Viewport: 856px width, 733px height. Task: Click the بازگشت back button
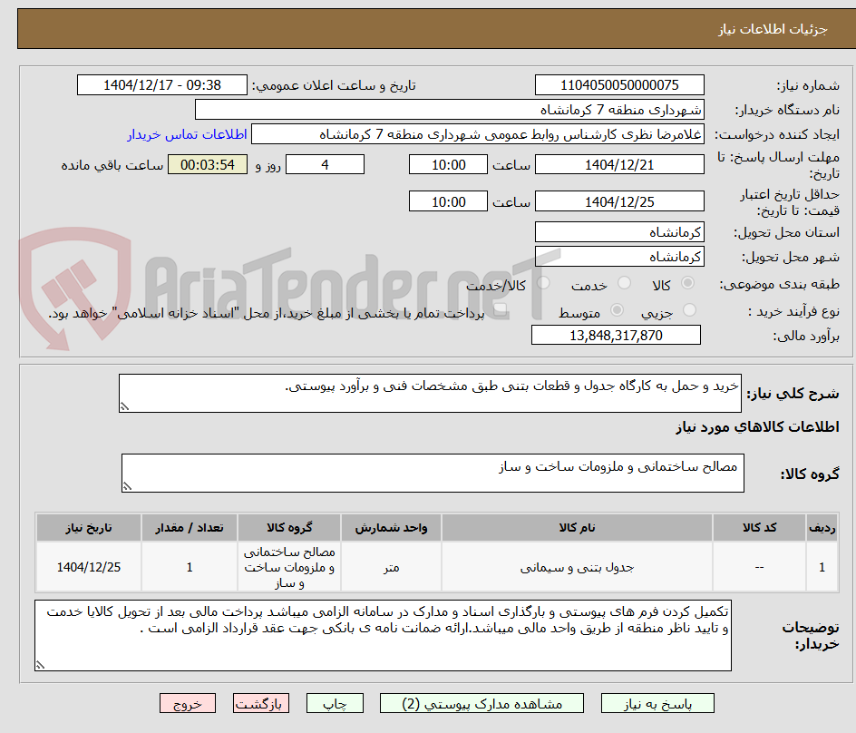tap(260, 703)
